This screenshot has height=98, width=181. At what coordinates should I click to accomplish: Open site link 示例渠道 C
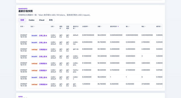[x=43, y=50]
